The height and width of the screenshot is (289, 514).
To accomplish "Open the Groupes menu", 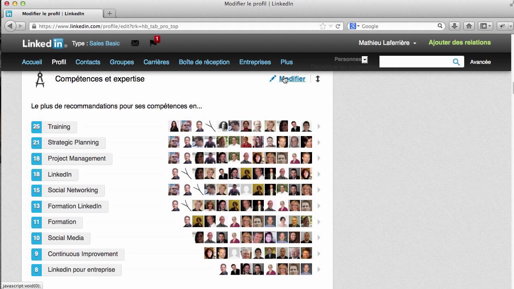I will (122, 62).
